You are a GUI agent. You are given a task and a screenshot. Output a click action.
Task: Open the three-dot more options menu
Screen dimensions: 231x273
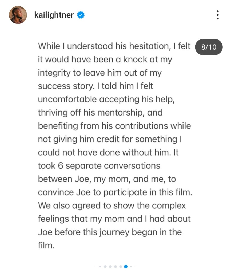coord(218,15)
